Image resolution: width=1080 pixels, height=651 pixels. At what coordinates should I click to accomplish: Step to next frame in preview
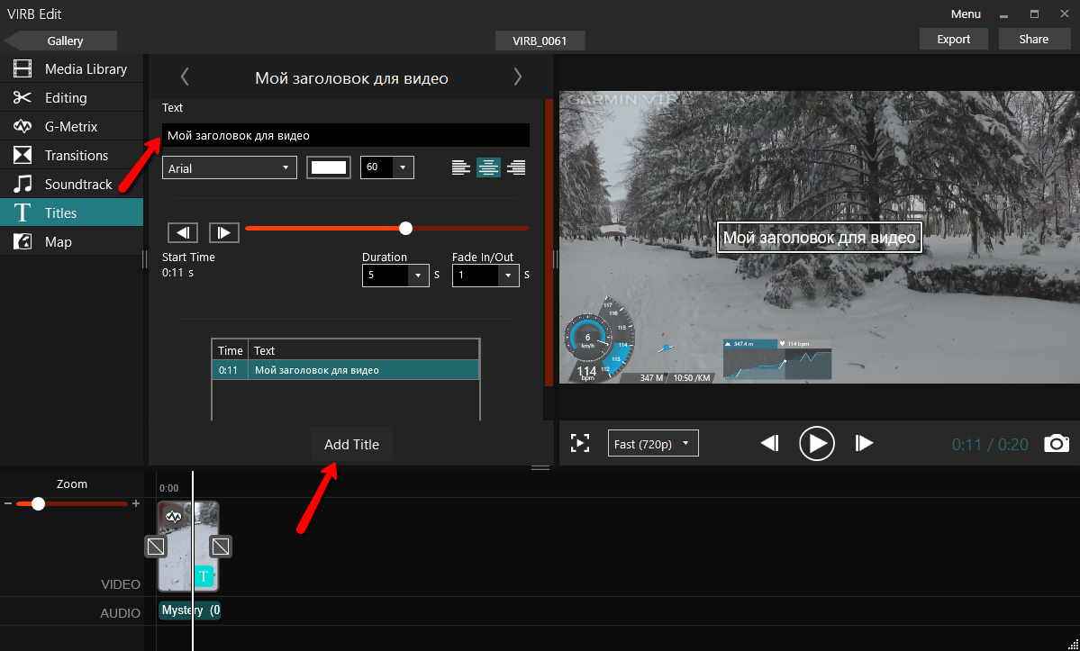coord(864,443)
